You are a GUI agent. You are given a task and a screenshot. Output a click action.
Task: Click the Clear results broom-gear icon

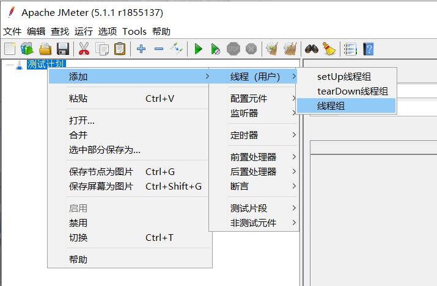(273, 49)
